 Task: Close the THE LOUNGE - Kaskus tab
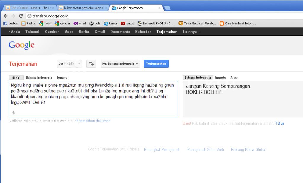click(x=53, y=8)
